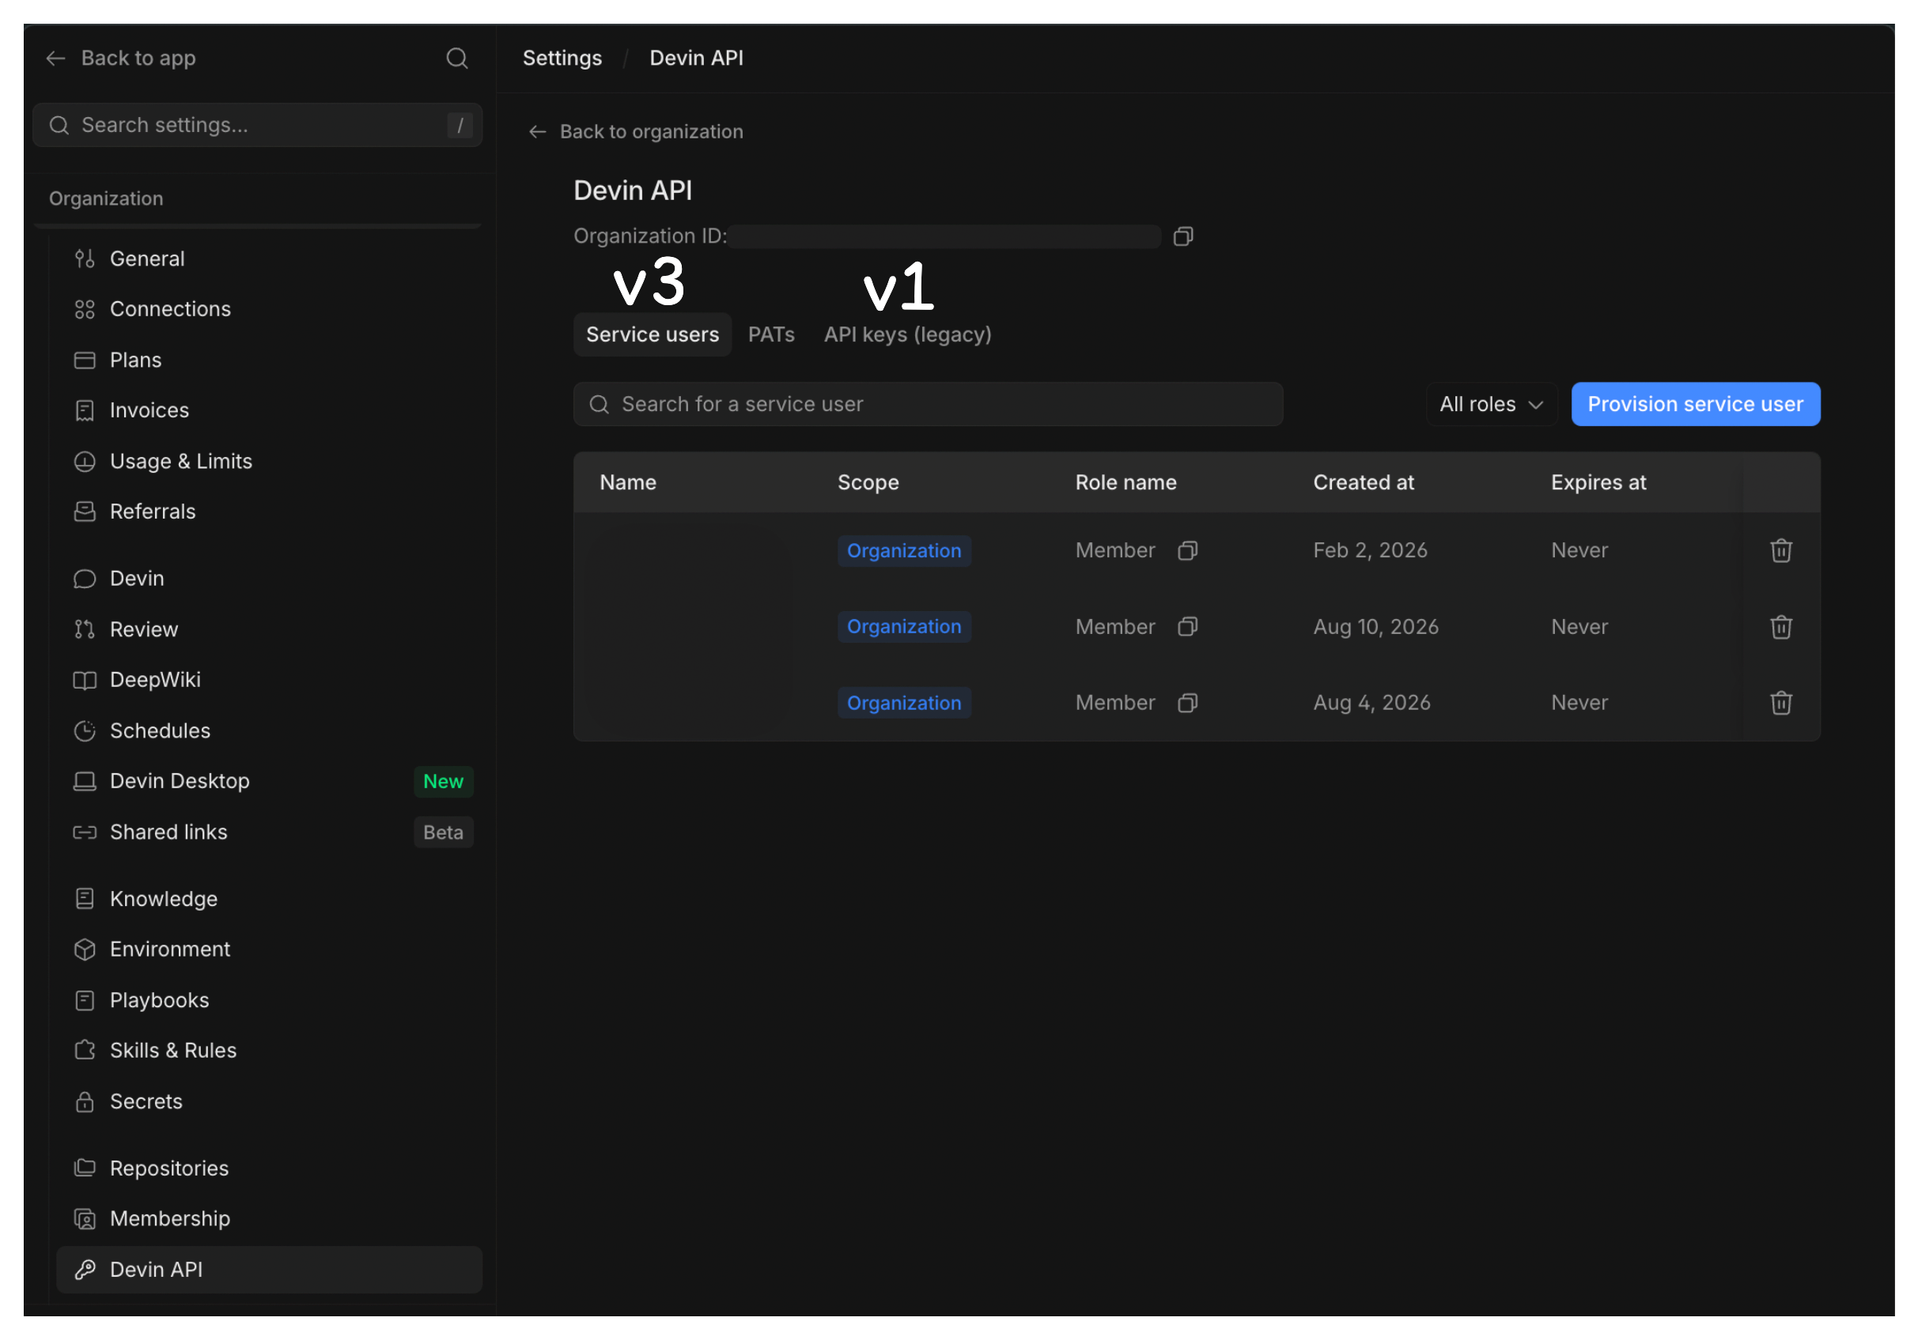Viewport: 1918px width, 1340px height.
Task: Click the Review pull-request icon
Action: point(85,629)
